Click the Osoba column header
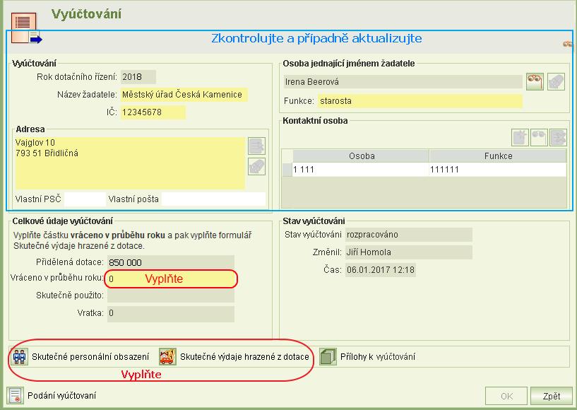 [x=362, y=156]
